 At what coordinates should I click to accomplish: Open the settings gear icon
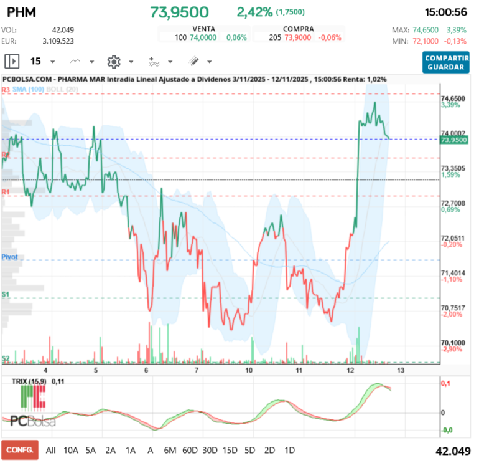114,62
